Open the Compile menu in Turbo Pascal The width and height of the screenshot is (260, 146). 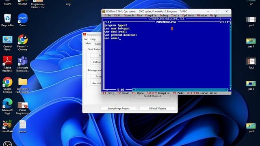[x=151, y=15]
